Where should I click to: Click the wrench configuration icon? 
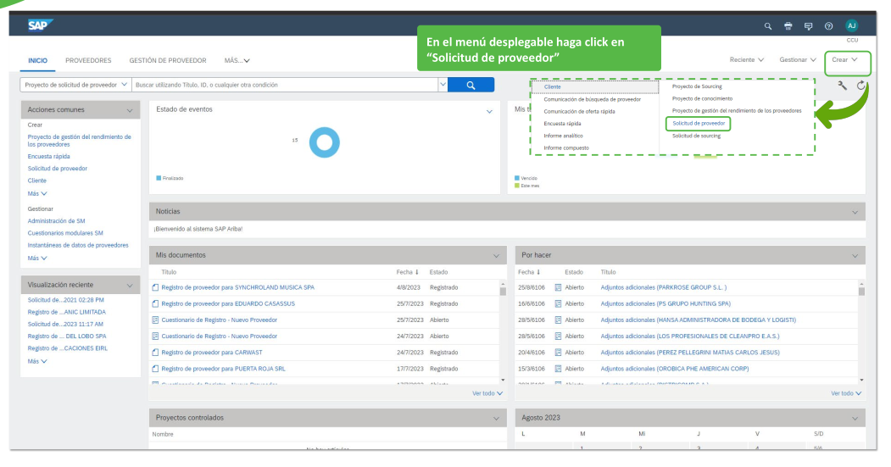[842, 86]
